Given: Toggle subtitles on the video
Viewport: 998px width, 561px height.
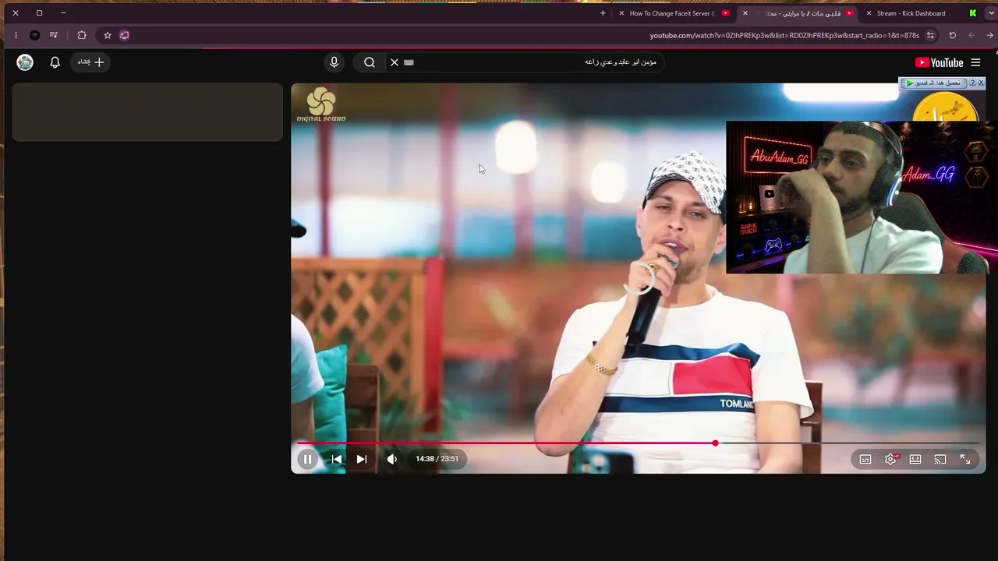Looking at the screenshot, I should click(865, 460).
